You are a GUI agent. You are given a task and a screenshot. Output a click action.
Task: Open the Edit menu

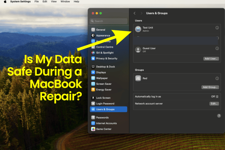[x=45, y=1]
